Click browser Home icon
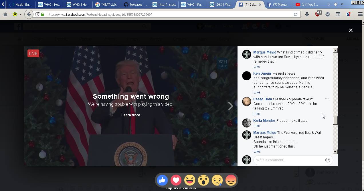This screenshot has width=364, height=191. pos(5,14)
